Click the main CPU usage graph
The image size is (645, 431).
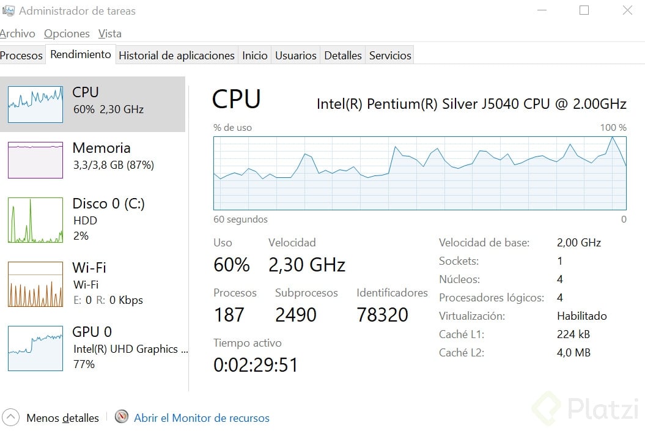tap(419, 173)
